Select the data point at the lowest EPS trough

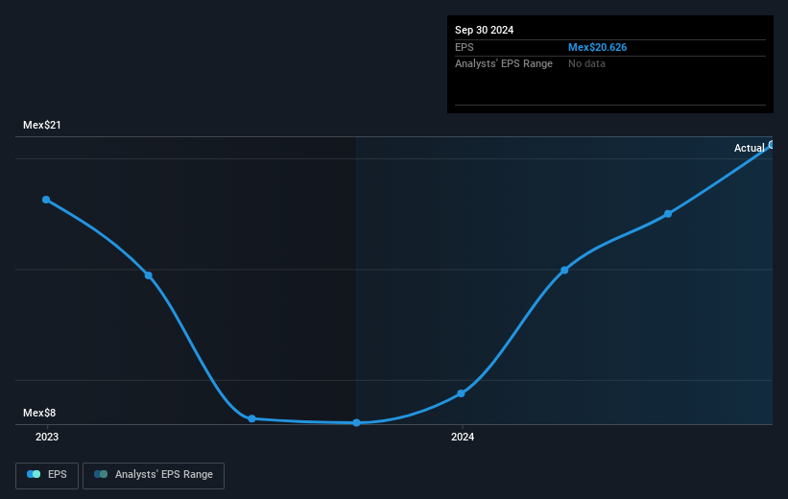pyautogui.click(x=356, y=422)
